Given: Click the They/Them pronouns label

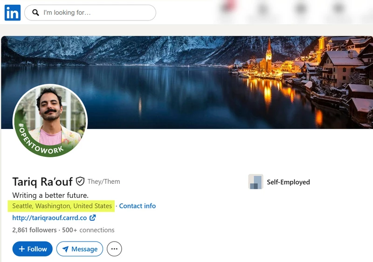Looking at the screenshot, I should click(104, 181).
